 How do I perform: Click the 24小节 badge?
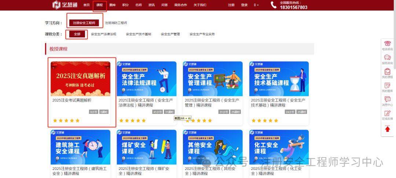(x=290, y=112)
